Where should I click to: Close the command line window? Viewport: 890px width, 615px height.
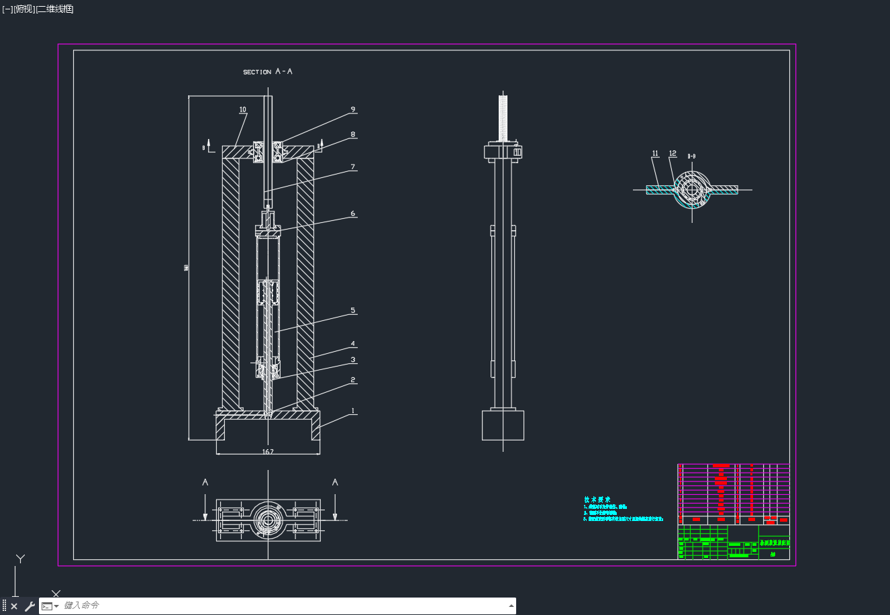pyautogui.click(x=14, y=606)
